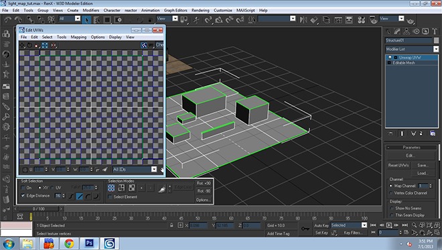
Task: Select XY soft selection radio button
Action: (x=40, y=188)
